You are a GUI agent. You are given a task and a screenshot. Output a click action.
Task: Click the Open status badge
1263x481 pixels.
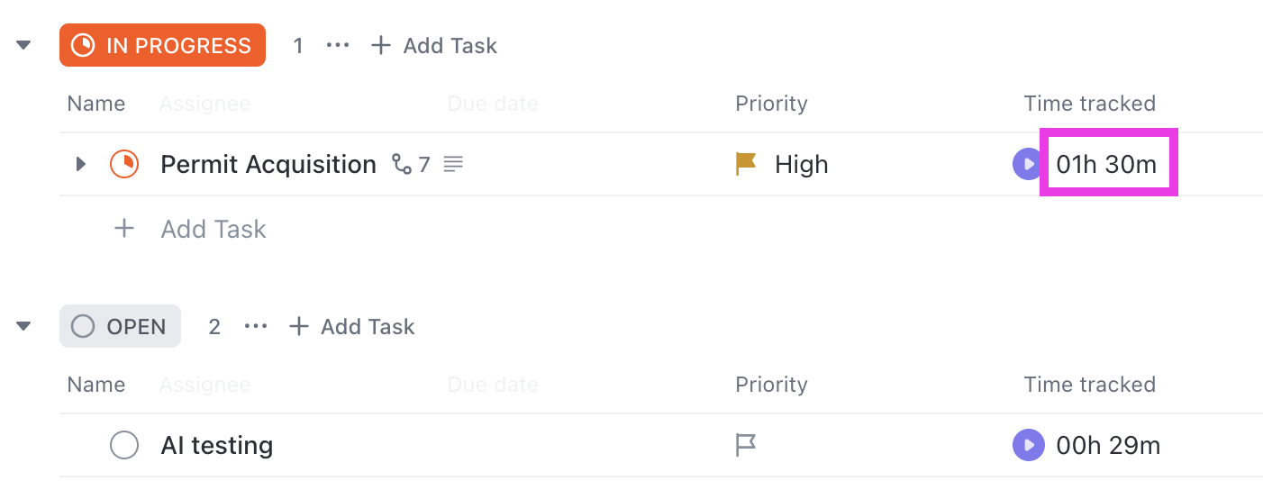120,326
